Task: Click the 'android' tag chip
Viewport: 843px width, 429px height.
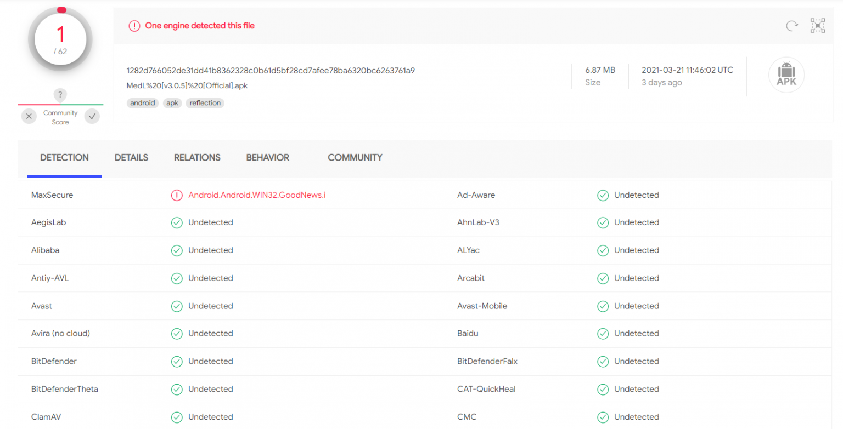Action: coord(143,103)
